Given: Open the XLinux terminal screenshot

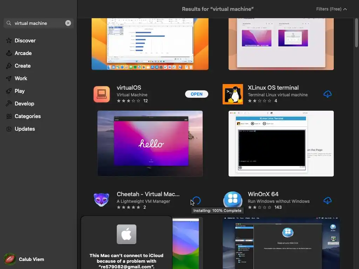Looking at the screenshot, I should pos(281,143).
